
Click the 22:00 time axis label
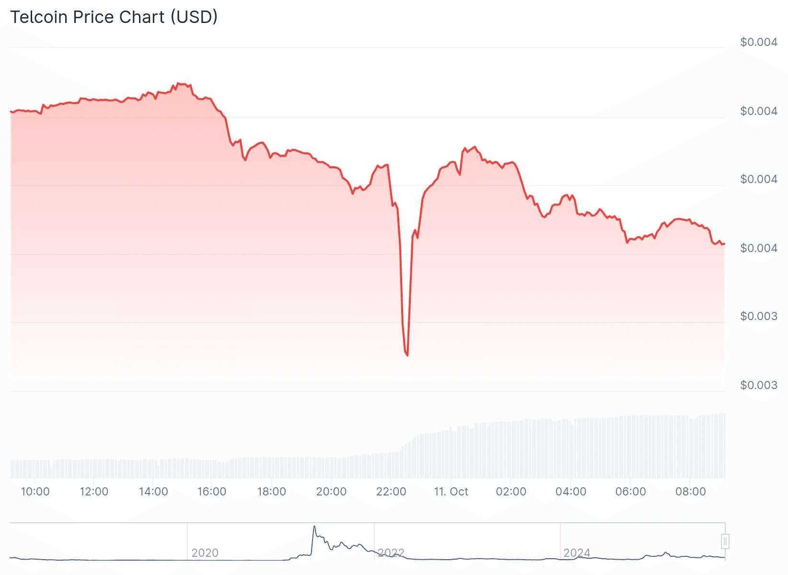click(x=391, y=492)
